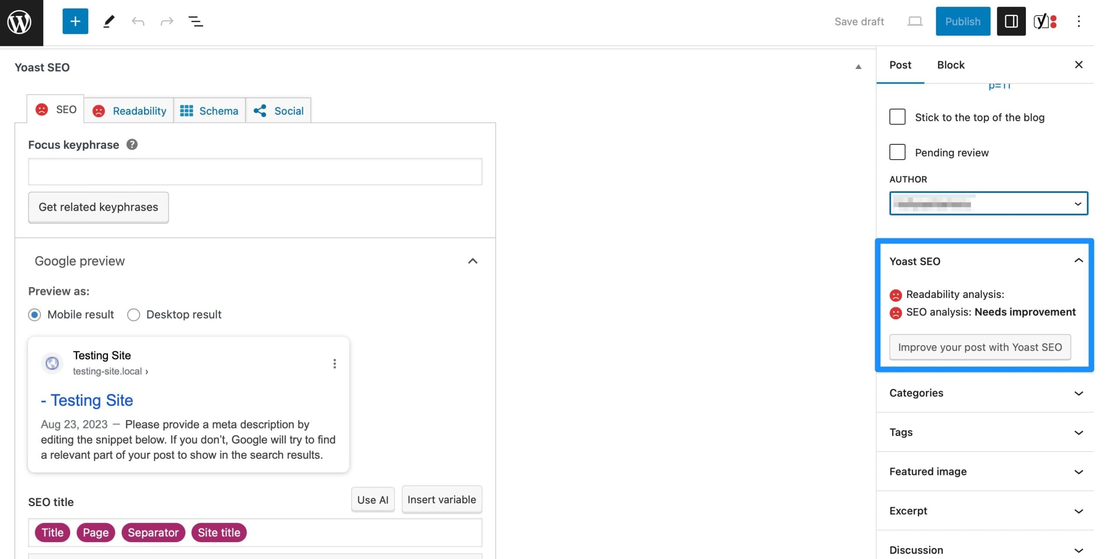The width and height of the screenshot is (1111, 559).
Task: Switch to the Block tab
Action: pyautogui.click(x=950, y=65)
